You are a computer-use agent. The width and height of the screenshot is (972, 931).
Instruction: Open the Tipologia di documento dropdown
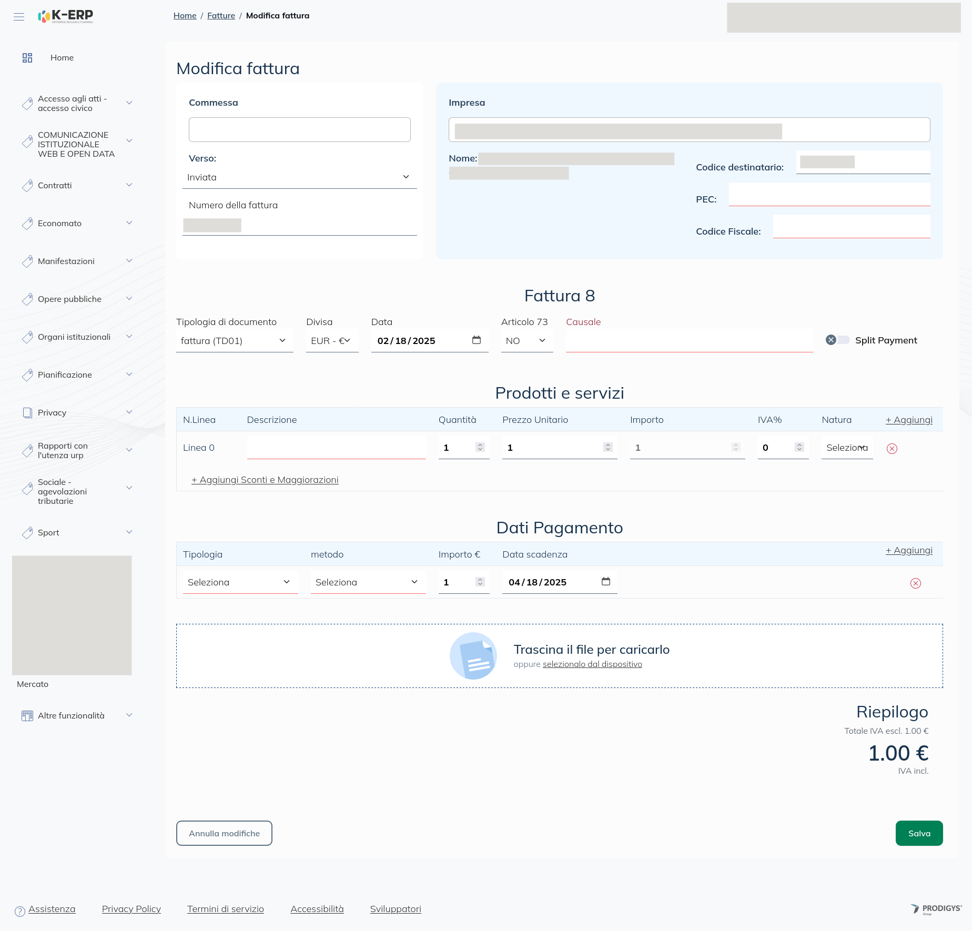pos(234,341)
